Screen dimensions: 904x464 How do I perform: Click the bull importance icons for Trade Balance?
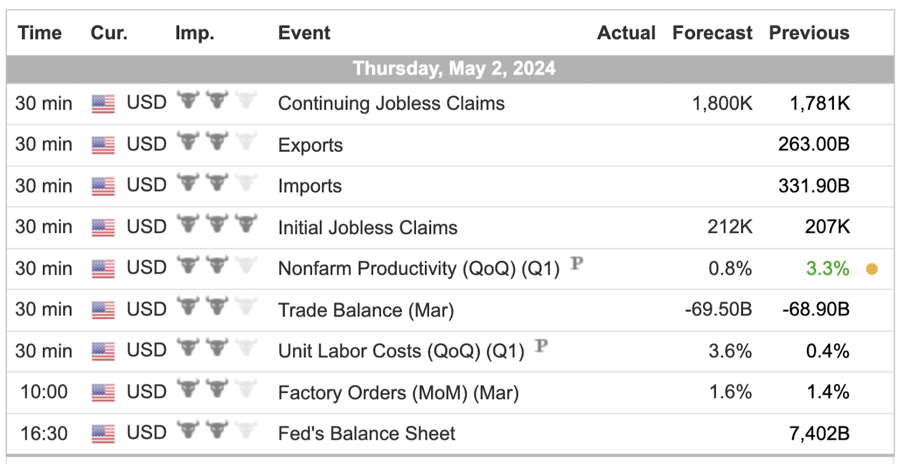coord(217,306)
